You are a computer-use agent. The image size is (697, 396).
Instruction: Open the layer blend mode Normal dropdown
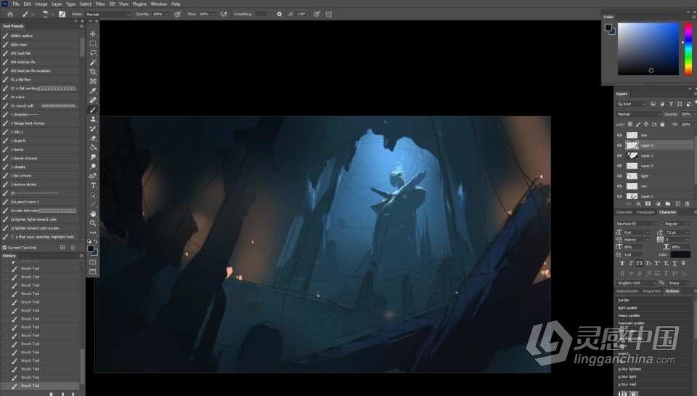coord(639,114)
